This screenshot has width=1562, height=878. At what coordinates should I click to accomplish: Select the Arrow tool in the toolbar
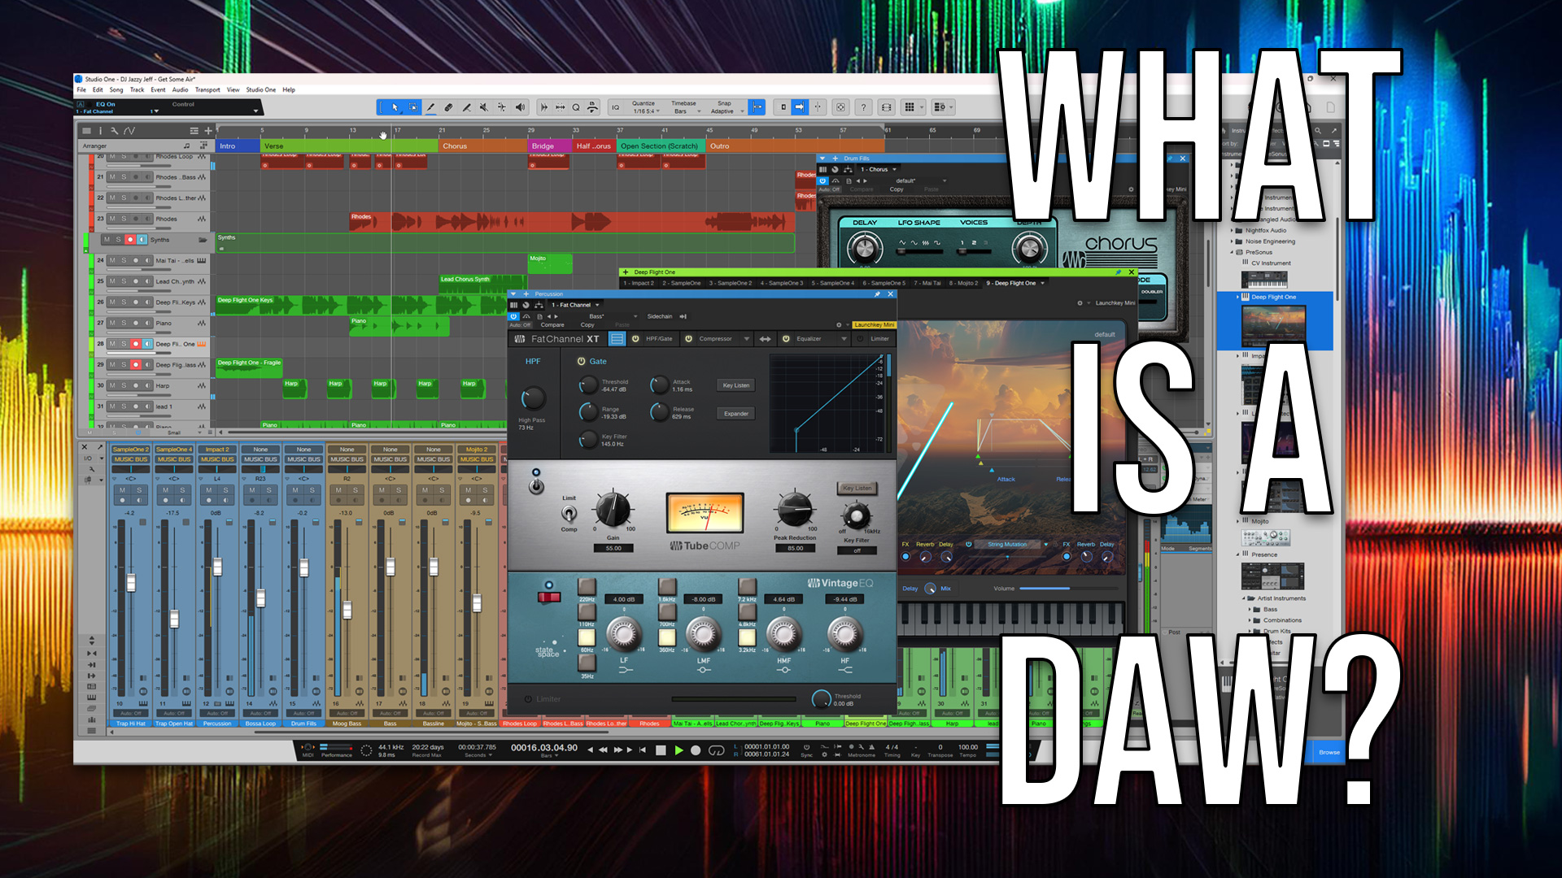pyautogui.click(x=395, y=107)
